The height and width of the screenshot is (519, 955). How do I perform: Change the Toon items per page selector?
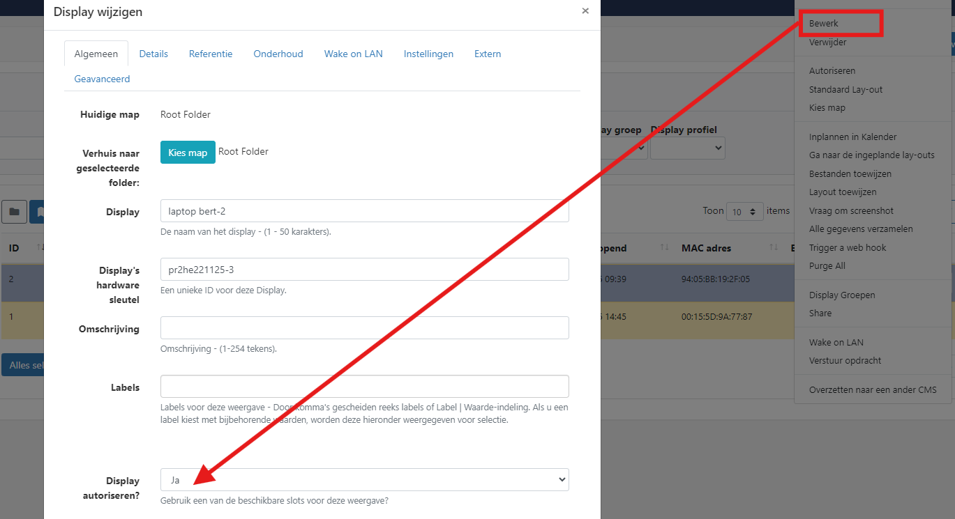coord(744,211)
